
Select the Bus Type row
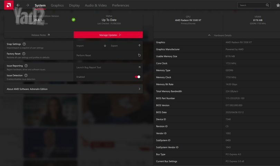[x=217, y=154]
